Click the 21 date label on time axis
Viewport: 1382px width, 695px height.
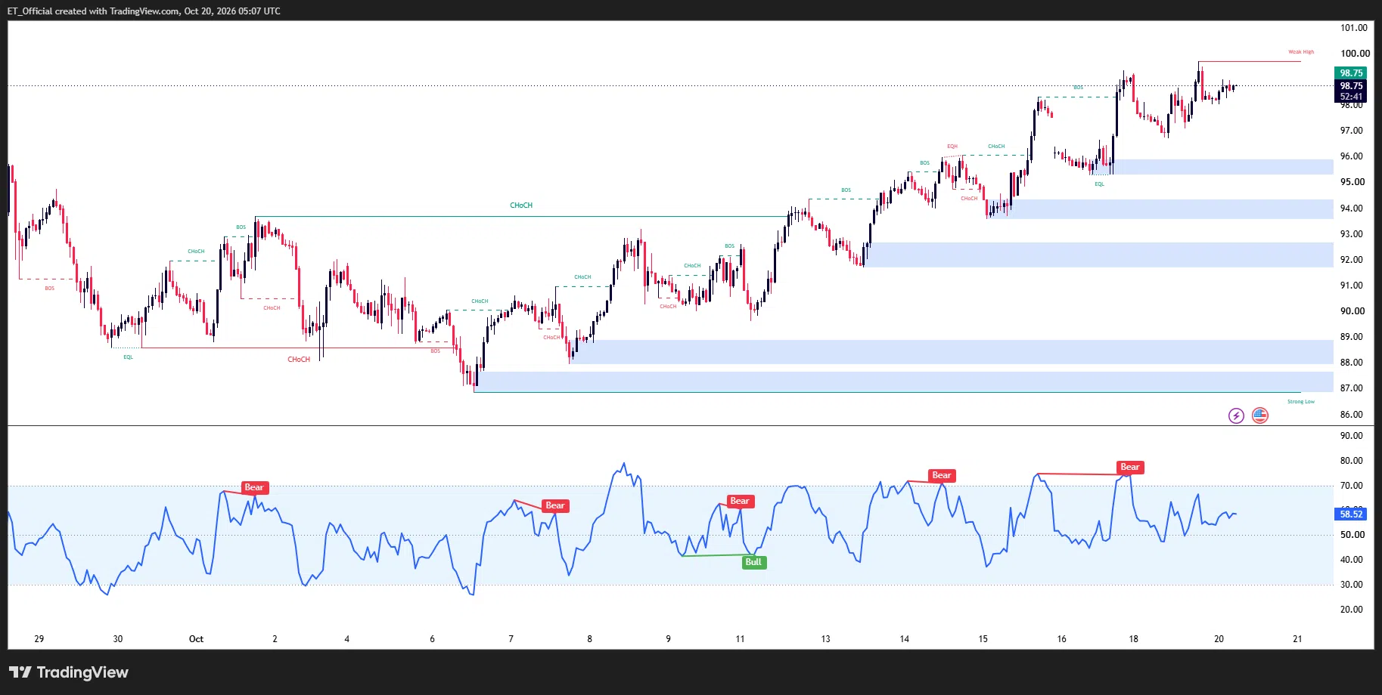point(1297,639)
